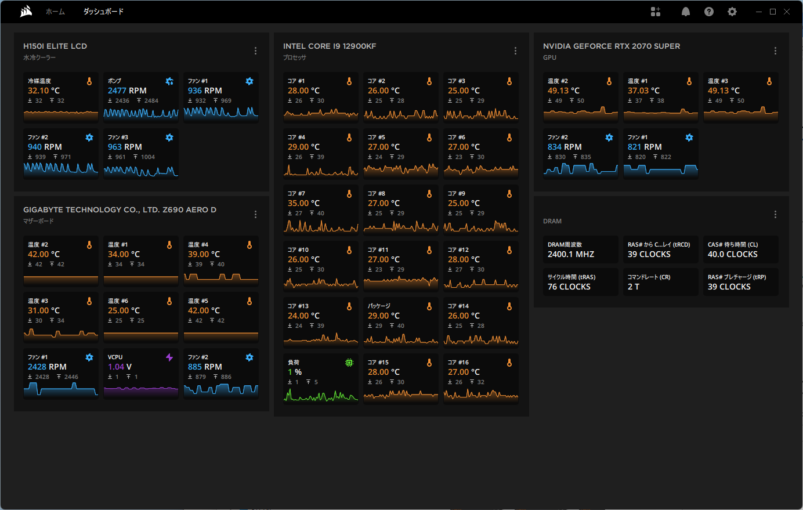Open the DRAM panel three-dot menu

(x=775, y=215)
